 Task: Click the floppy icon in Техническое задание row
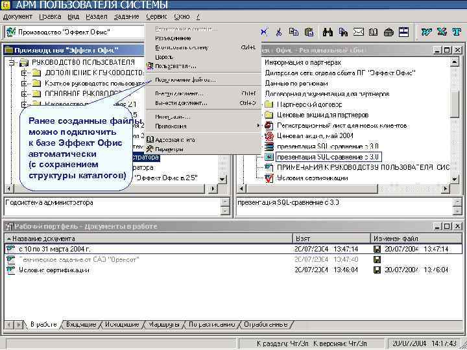point(377,259)
